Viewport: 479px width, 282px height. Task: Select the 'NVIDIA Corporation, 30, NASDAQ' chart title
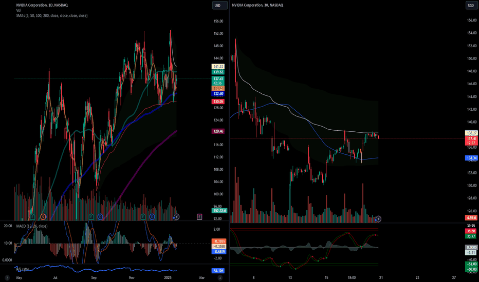coord(257,5)
